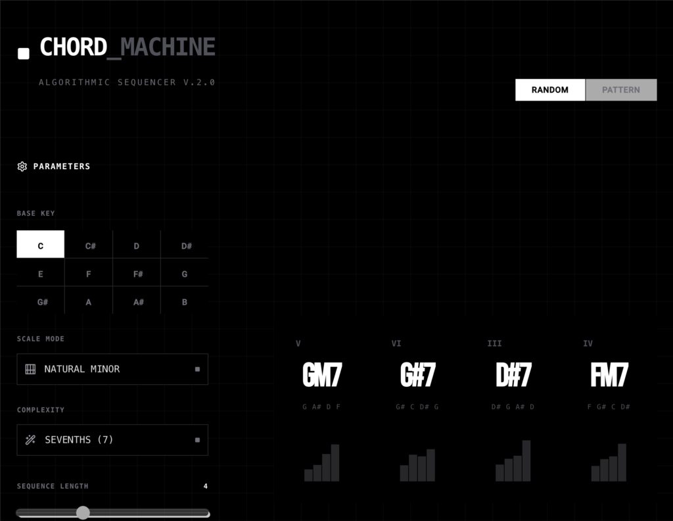The width and height of the screenshot is (673, 521).
Task: Click the G#7 chord bar graph
Action: pyautogui.click(x=417, y=465)
